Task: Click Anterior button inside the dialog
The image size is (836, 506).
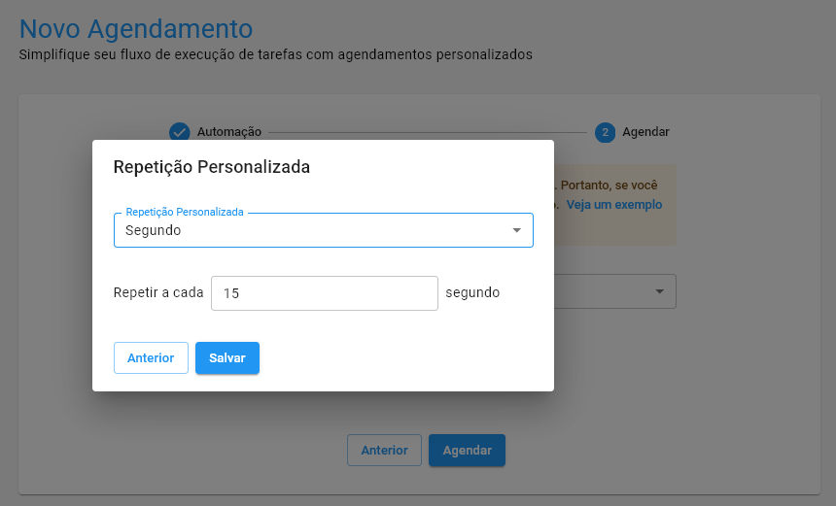Action: pos(151,358)
